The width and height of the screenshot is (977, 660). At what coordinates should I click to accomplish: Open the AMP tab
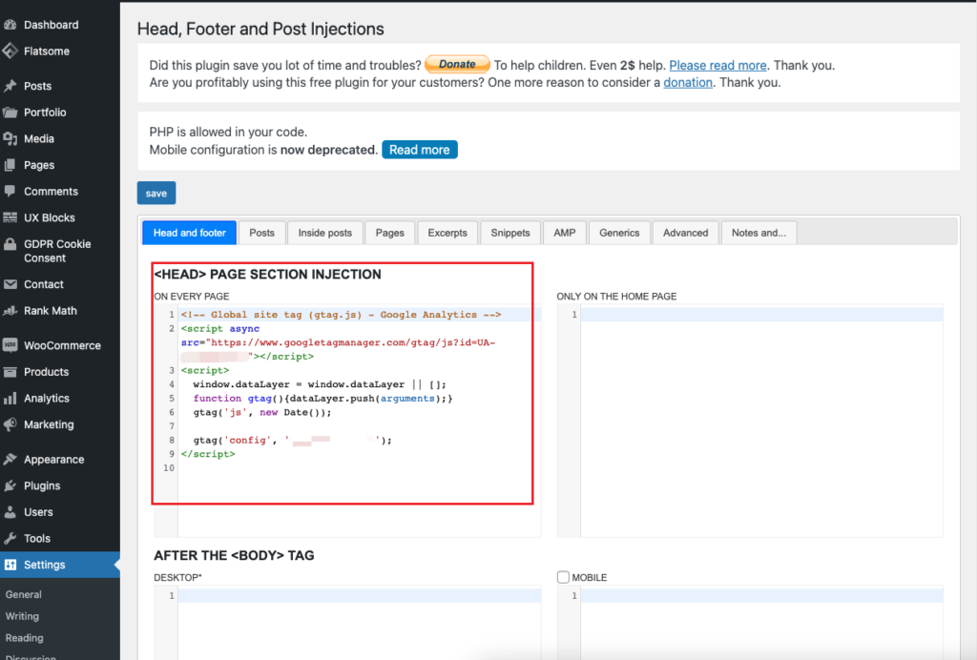[565, 233]
